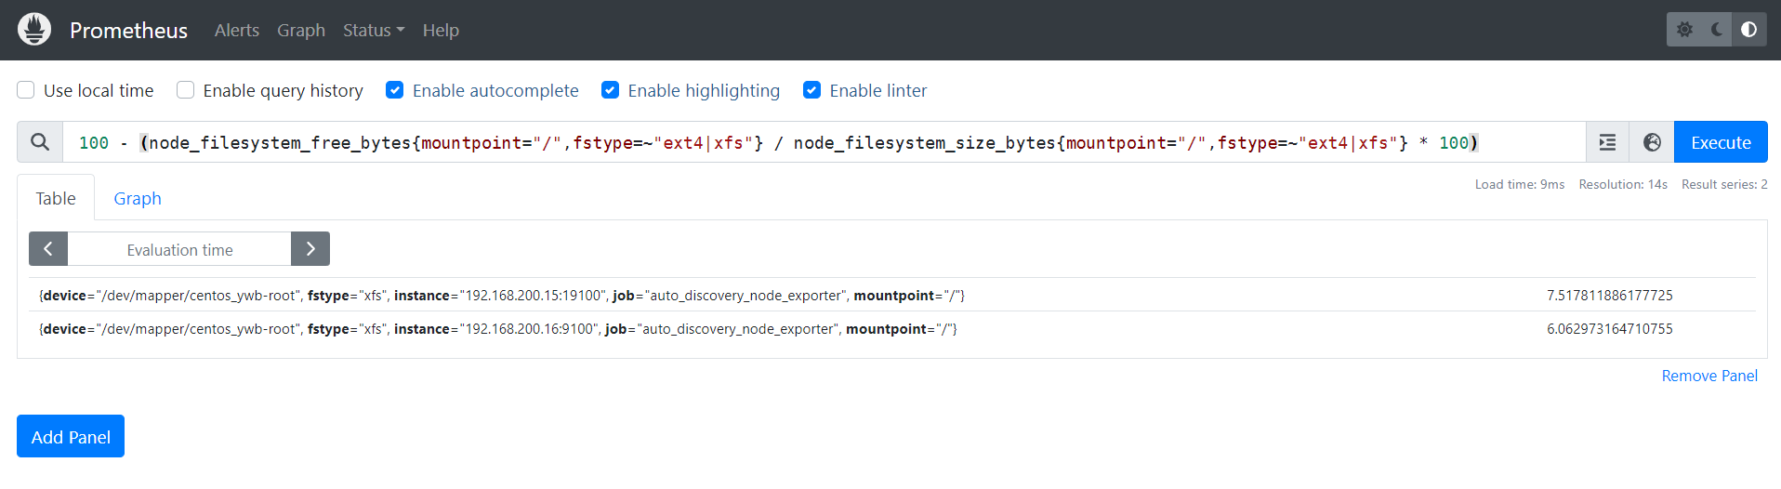
Task: Click the Result series: 2 text
Action: click(x=1724, y=184)
